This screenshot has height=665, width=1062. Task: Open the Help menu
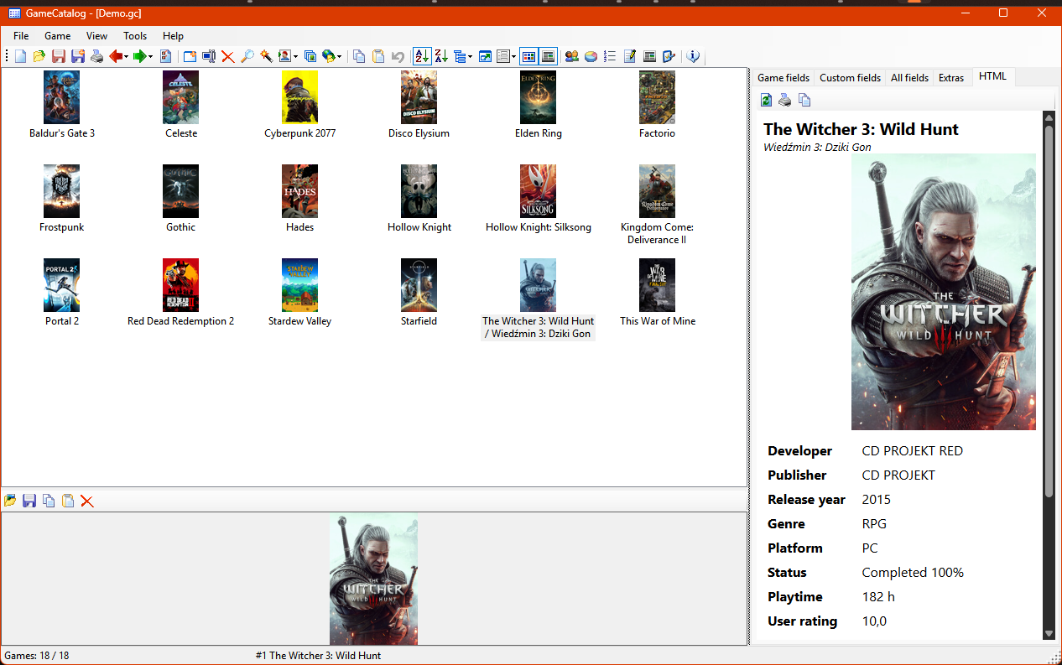(173, 36)
